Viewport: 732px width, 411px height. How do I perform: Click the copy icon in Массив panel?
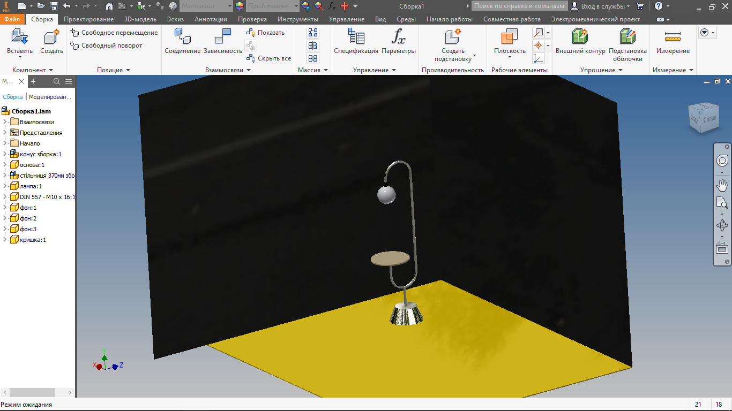pos(313,58)
